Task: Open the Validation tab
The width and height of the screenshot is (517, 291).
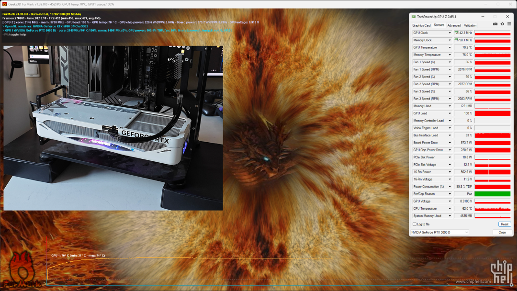Action: point(470,25)
